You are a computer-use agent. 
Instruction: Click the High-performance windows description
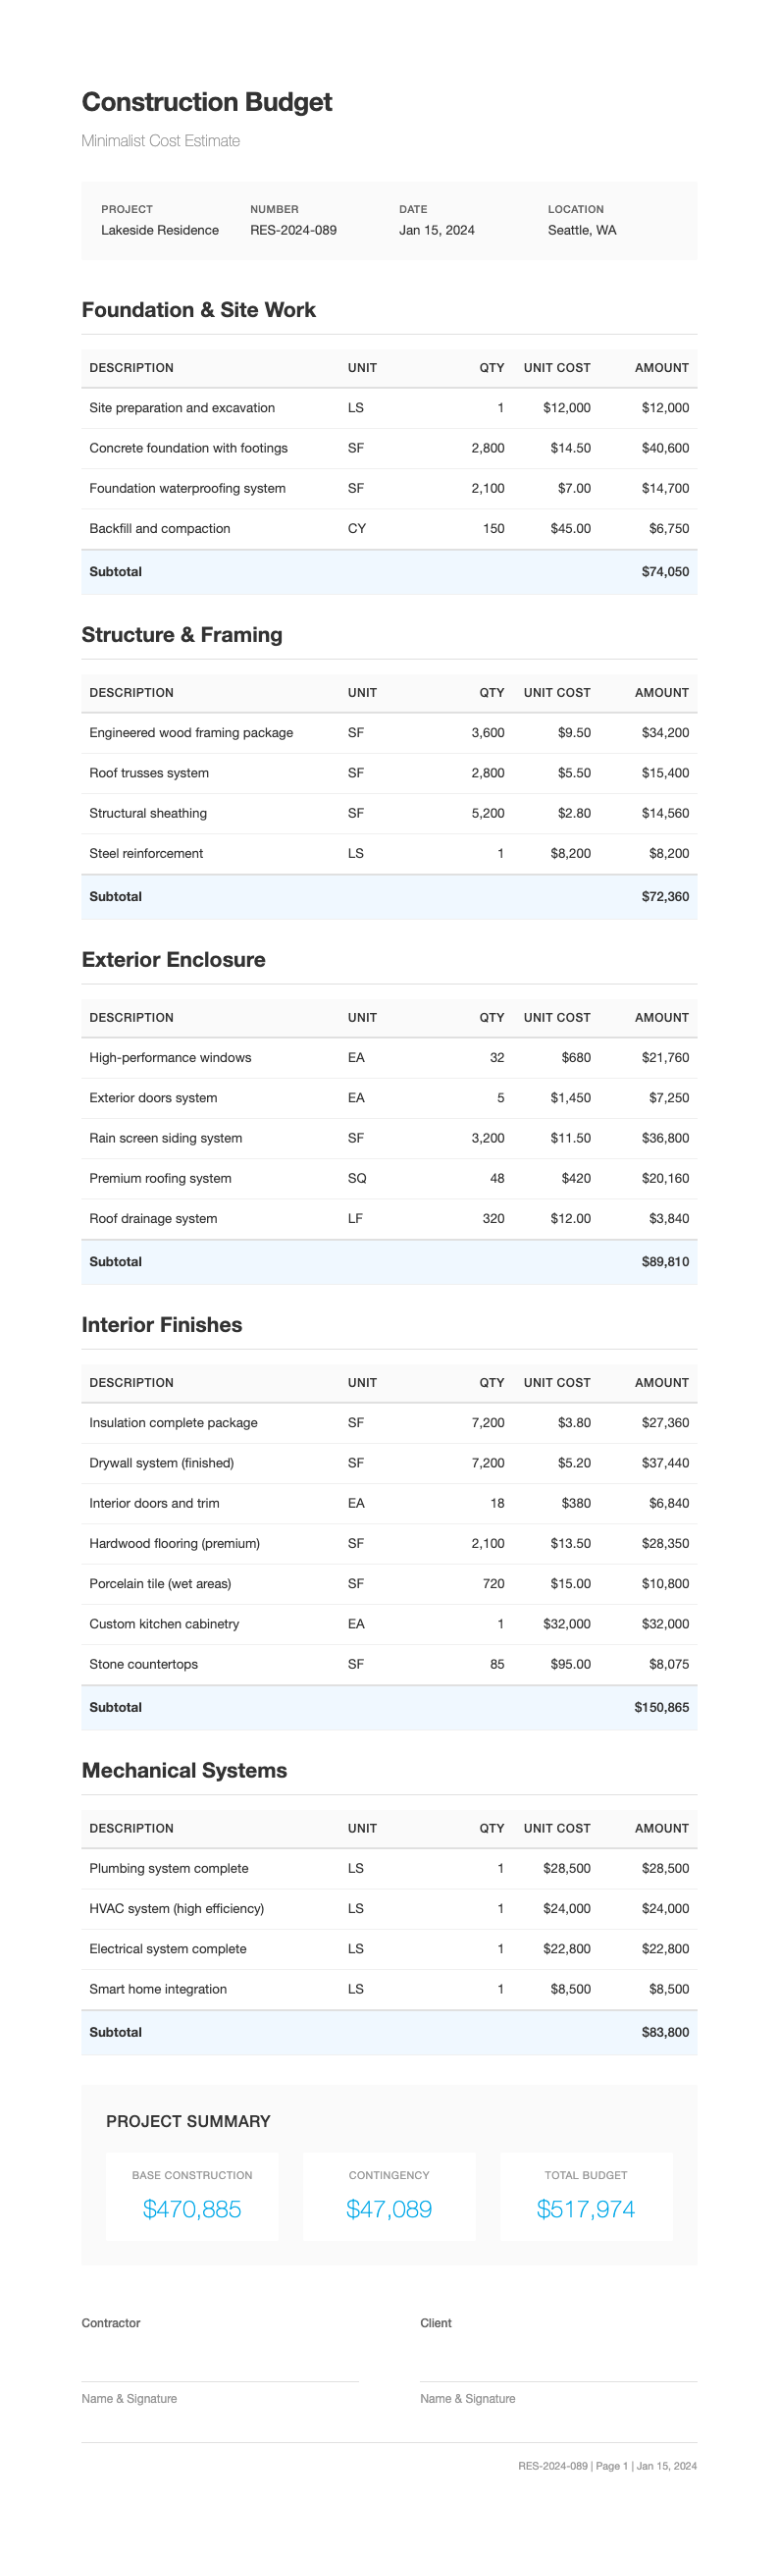click(x=171, y=1058)
